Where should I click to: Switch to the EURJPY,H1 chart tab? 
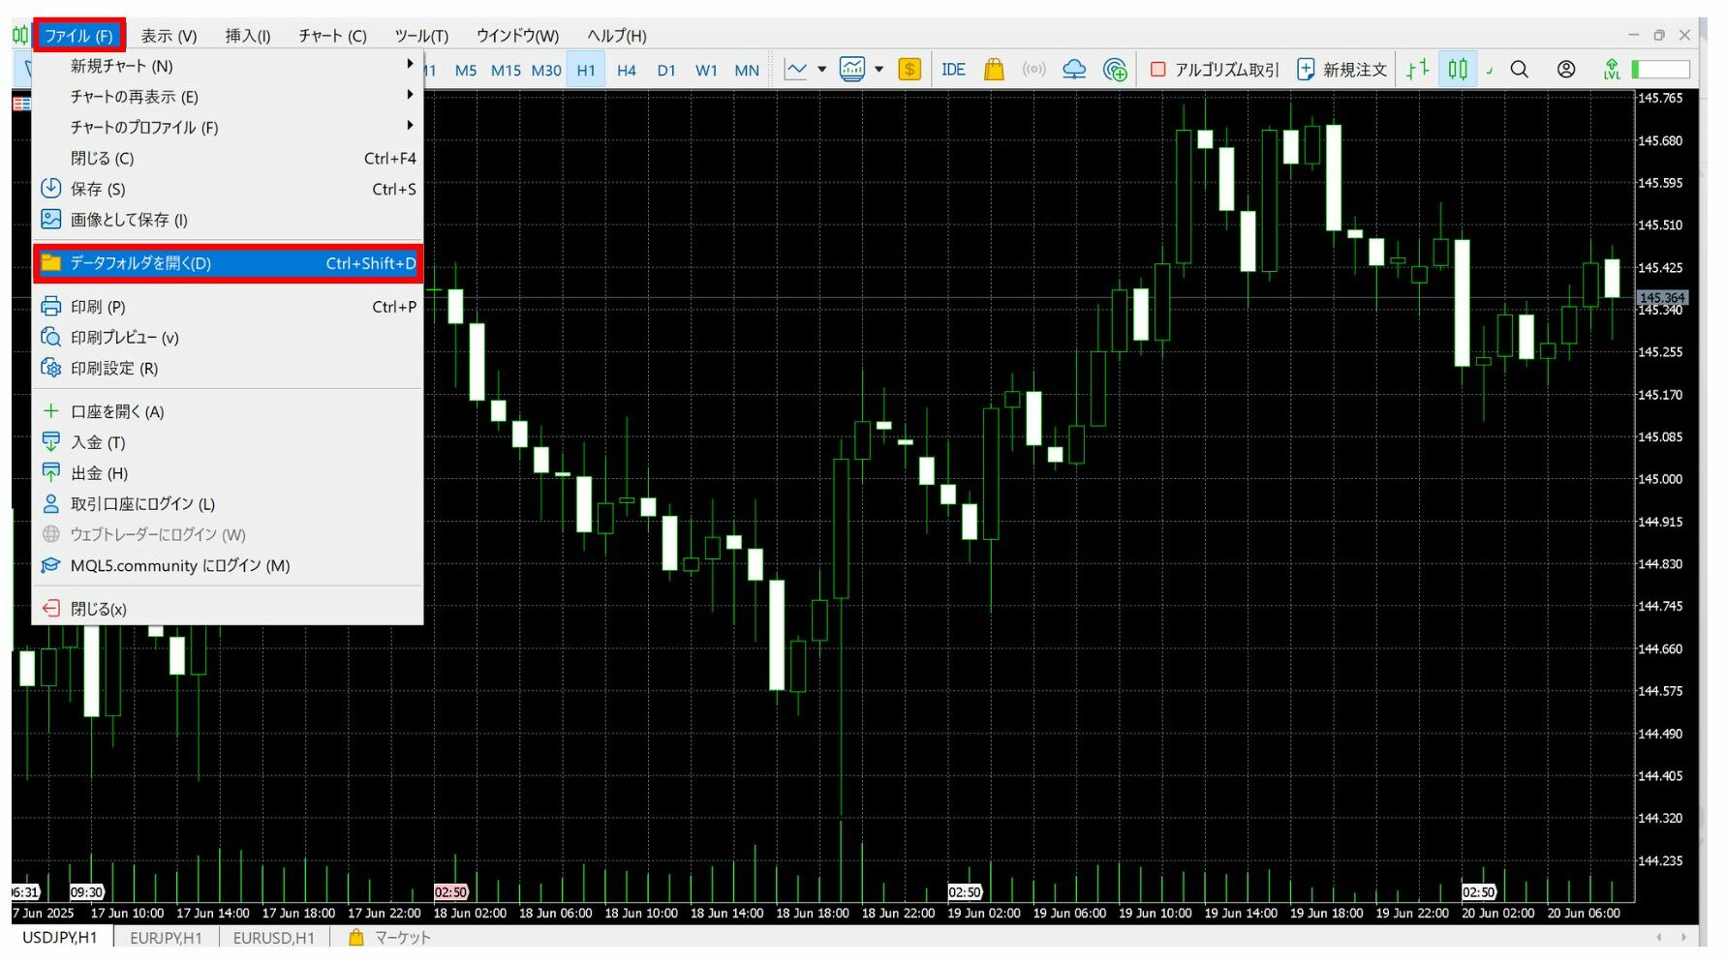[166, 938]
